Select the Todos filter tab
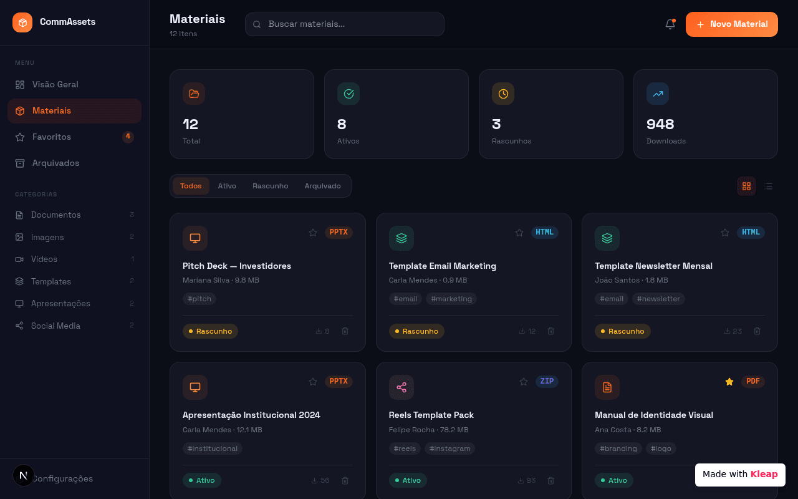798x499 pixels. [x=191, y=186]
